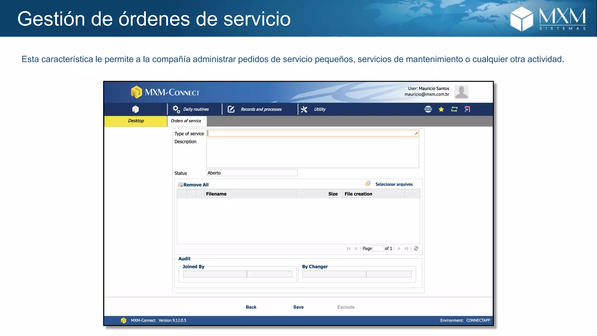The image size is (597, 336).
Task: Click the Utility tools icon
Action: (x=304, y=109)
